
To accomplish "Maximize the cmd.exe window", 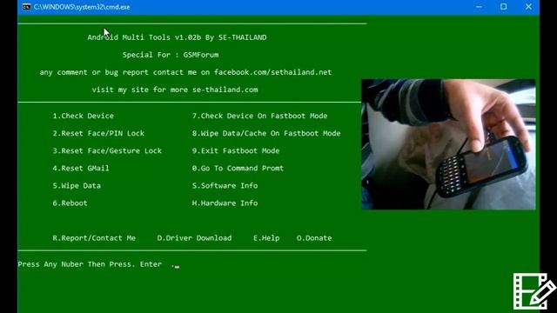I will 503,7.
